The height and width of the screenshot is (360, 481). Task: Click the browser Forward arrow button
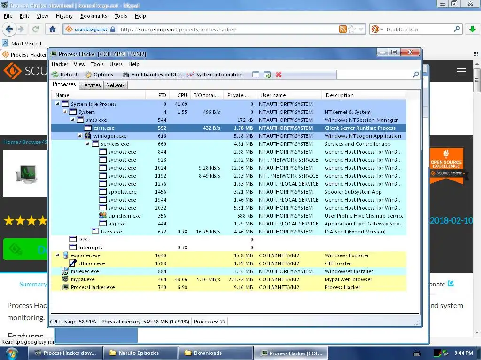point(21,29)
